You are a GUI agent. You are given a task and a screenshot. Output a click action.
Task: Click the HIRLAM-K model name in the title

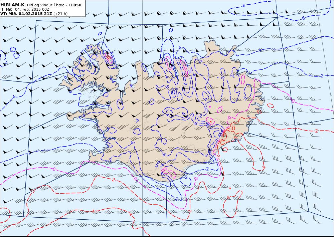(12, 5)
